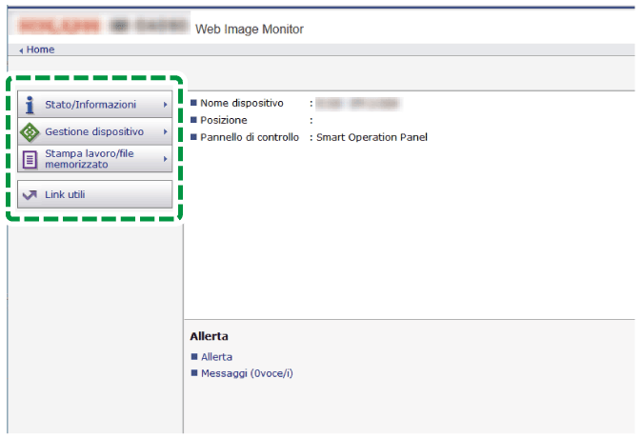Click the green diamond Gestione dispositivo icon

pos(30,132)
